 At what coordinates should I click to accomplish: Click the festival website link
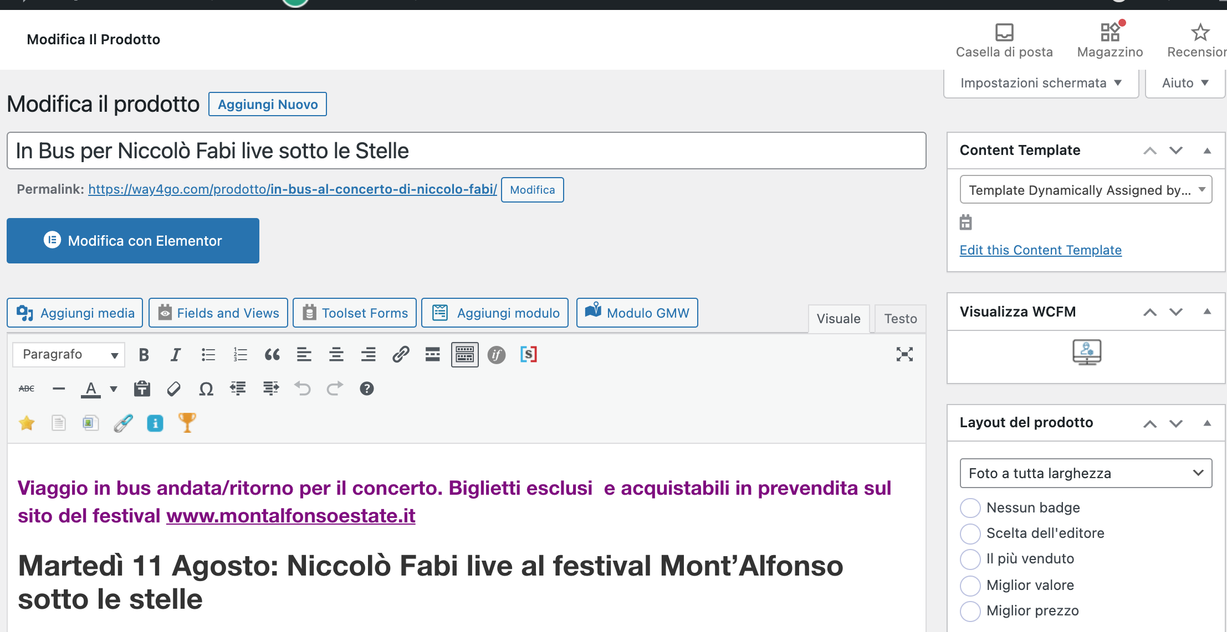point(290,515)
